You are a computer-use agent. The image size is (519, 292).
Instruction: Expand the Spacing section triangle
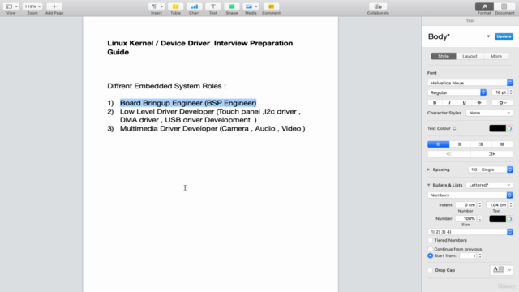[429, 170]
